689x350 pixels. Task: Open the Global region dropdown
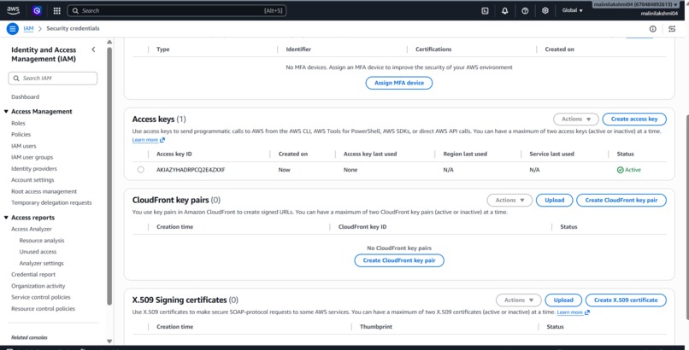(572, 10)
